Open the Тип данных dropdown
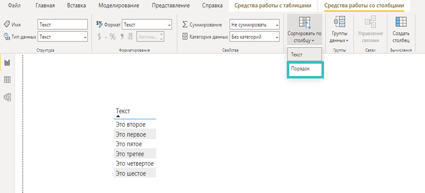Viewport: 425px width, 193px height. 62,37
